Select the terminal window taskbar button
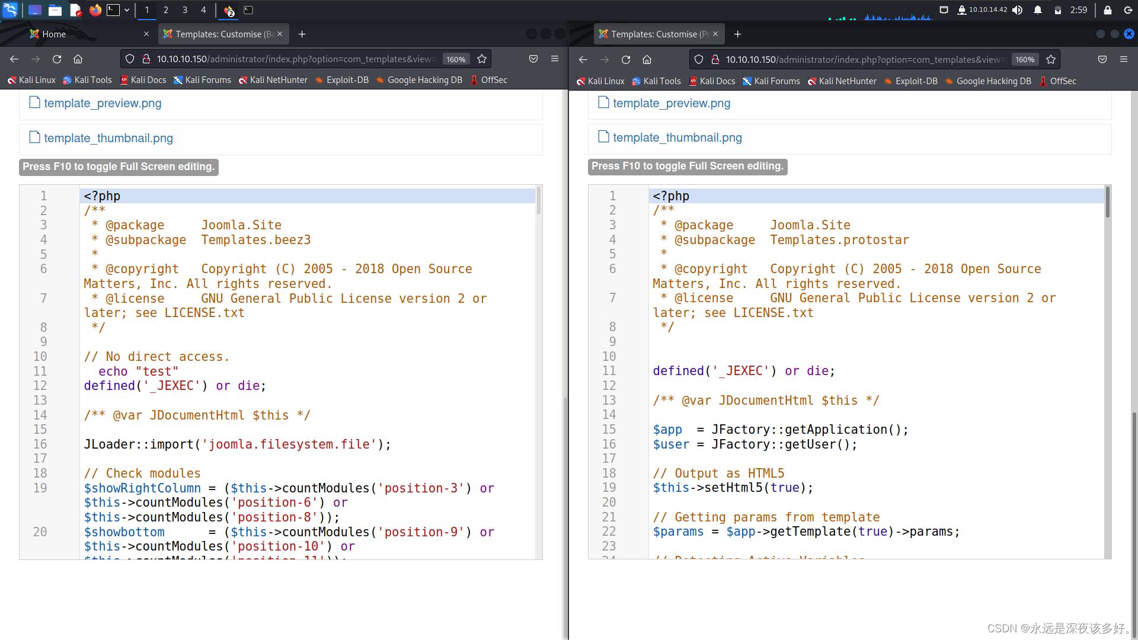This screenshot has height=640, width=1138. 249,10
